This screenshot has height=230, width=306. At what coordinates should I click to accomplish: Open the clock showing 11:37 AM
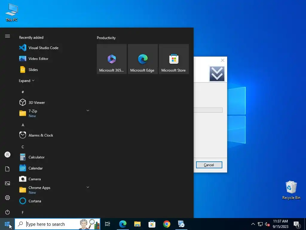coord(280,224)
